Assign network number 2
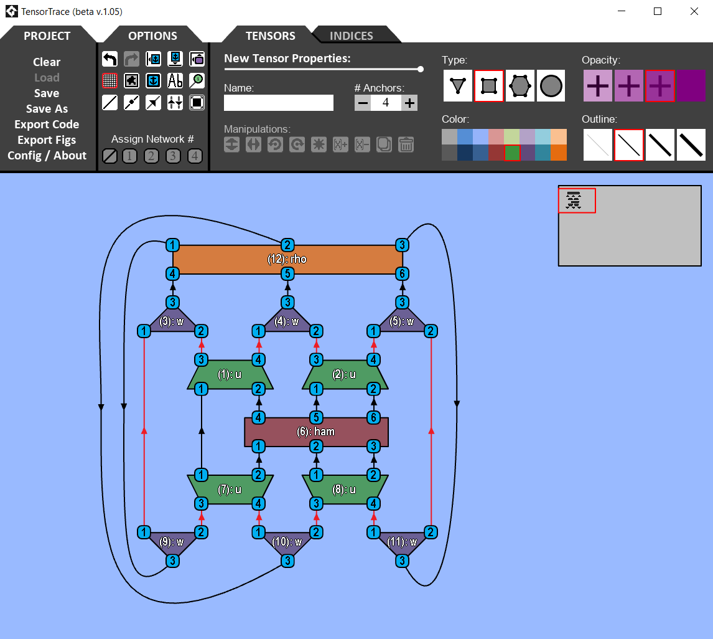 pos(151,156)
